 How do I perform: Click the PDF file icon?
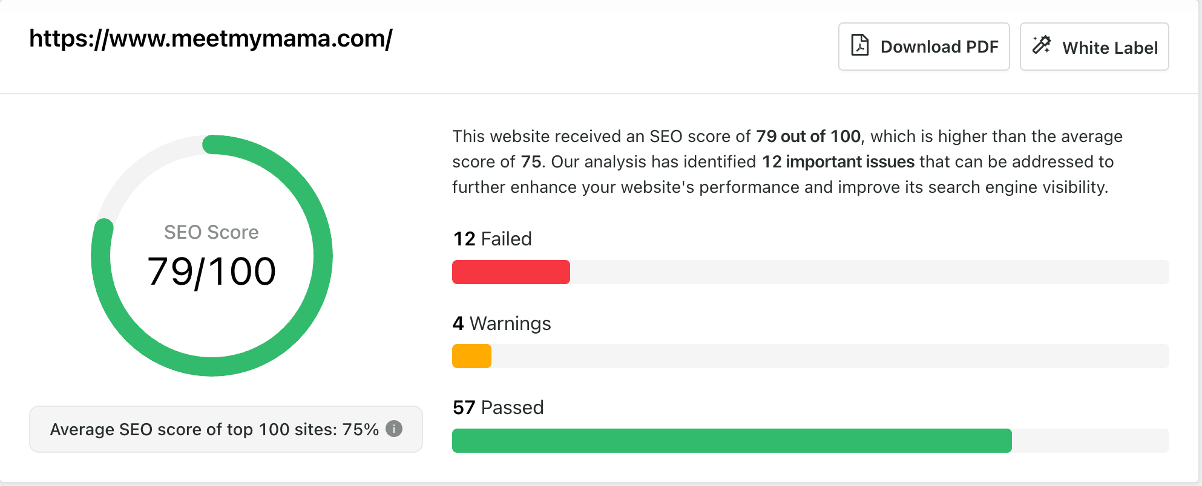(x=860, y=46)
